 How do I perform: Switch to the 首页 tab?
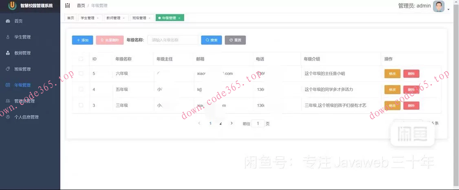tap(71, 18)
